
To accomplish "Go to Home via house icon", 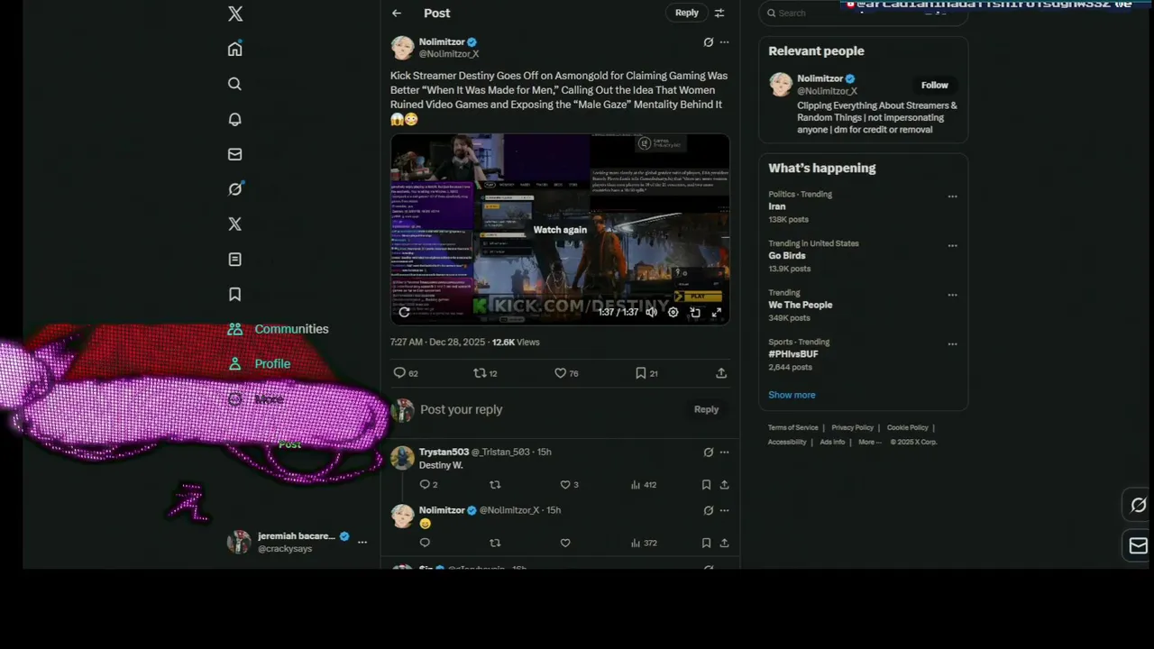I will [x=235, y=49].
